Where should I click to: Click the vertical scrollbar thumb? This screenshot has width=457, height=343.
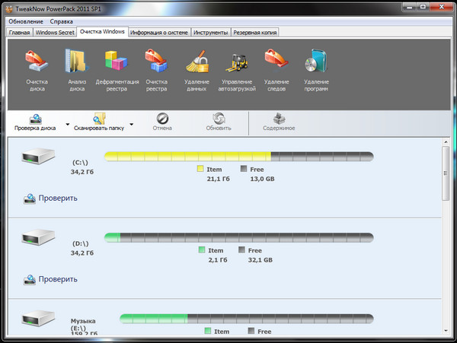446,173
